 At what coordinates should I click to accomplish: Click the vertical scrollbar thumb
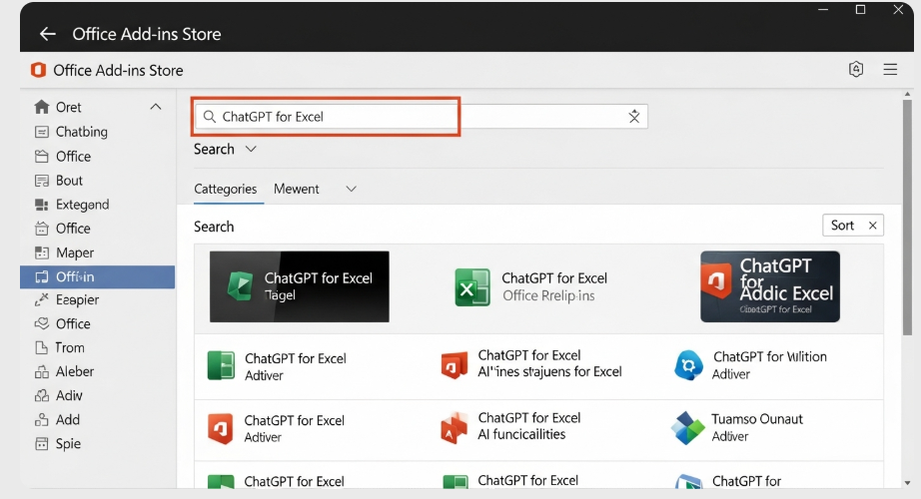coord(907,218)
